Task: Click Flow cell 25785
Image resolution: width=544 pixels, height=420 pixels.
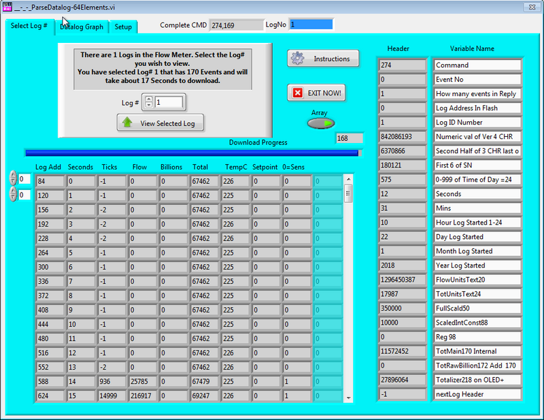Action: [x=143, y=381]
